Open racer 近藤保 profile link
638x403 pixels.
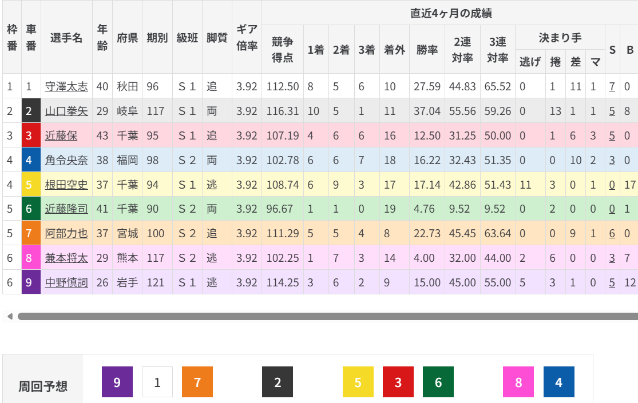[61, 135]
